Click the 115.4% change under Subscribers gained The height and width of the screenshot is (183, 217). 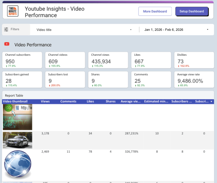11,85
